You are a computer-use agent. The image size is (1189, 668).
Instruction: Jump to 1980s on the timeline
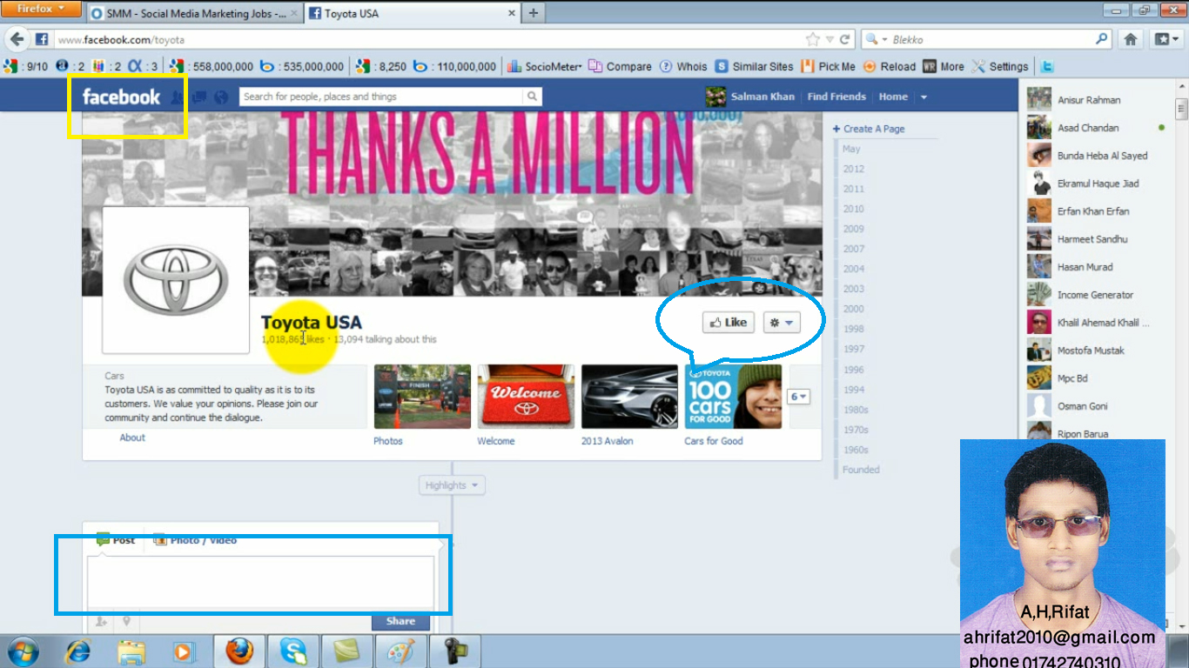tap(856, 410)
